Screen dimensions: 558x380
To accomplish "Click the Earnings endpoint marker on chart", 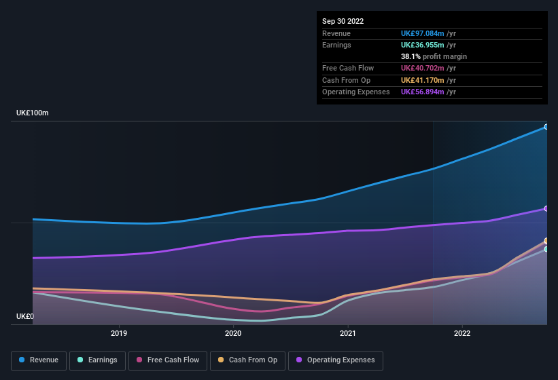I will [x=546, y=249].
